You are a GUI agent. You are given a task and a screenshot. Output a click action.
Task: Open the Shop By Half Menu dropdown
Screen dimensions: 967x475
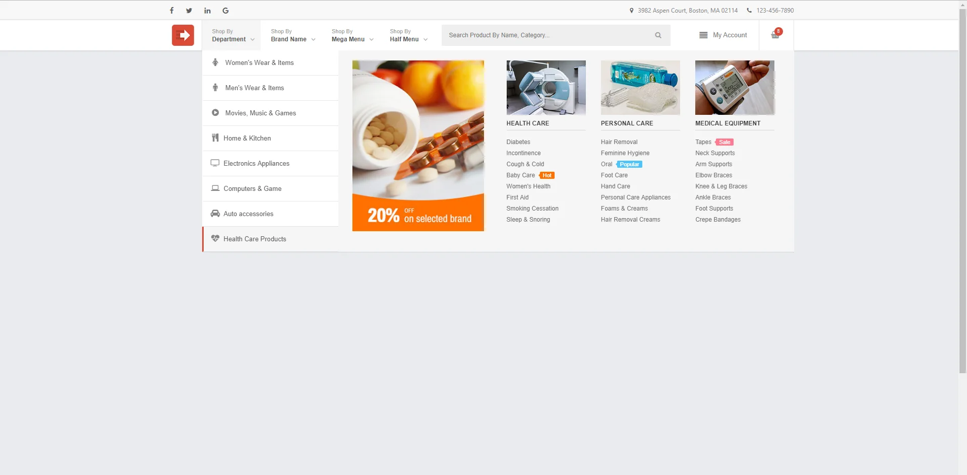point(408,35)
